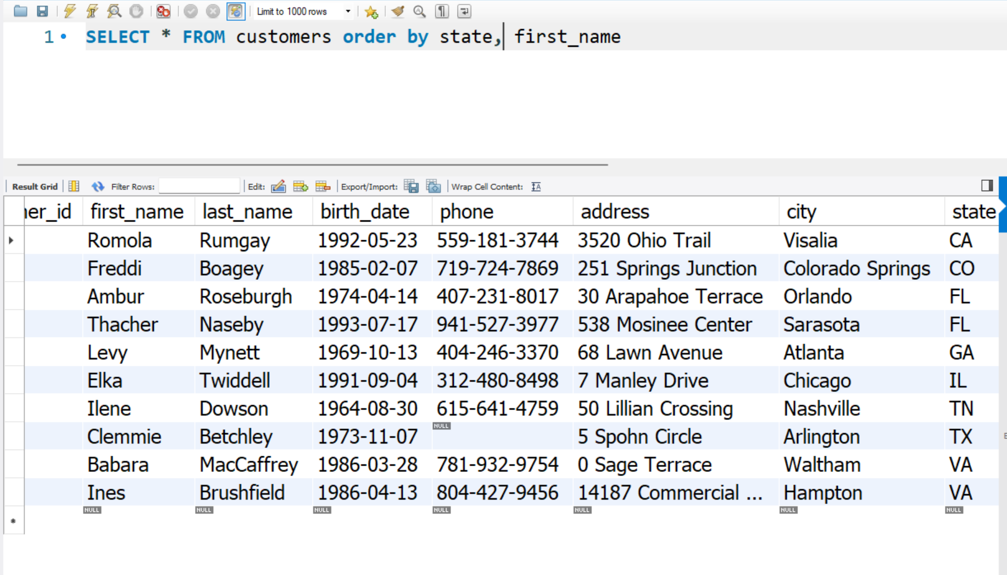
Task: Click the line 1 statement marker dot
Action: pos(64,37)
